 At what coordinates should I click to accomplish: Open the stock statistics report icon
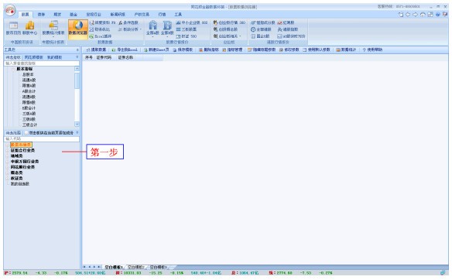(x=53, y=28)
